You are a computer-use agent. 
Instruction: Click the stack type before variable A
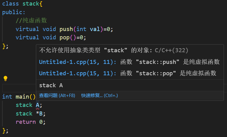(24, 105)
